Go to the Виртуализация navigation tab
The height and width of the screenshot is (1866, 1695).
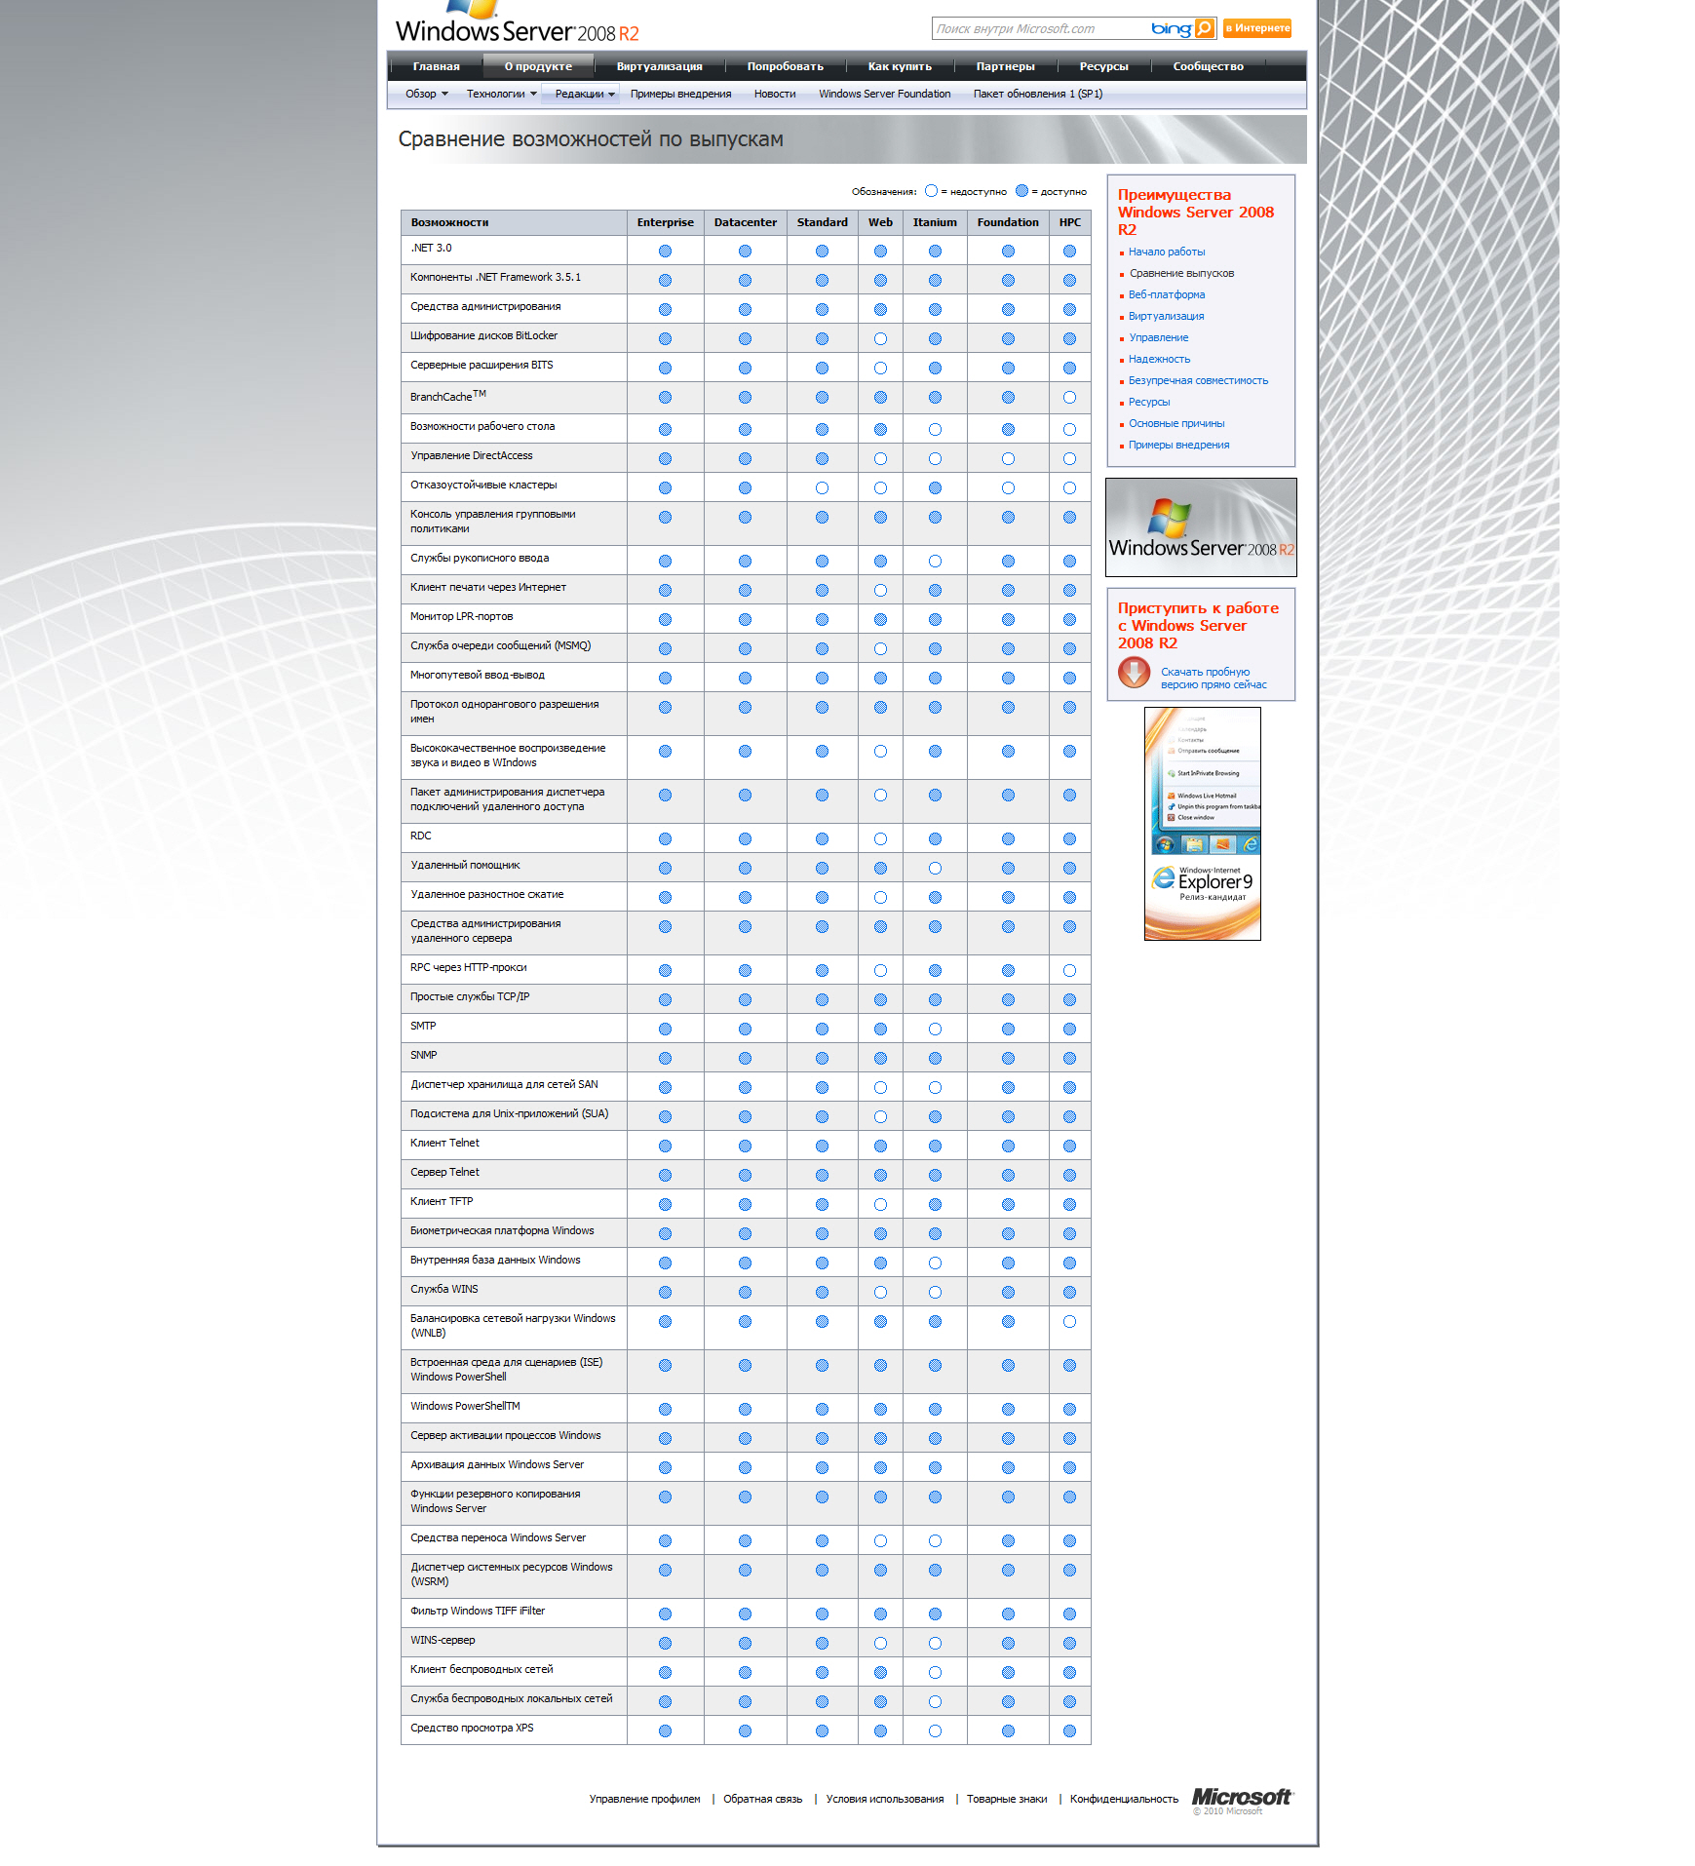tap(659, 66)
